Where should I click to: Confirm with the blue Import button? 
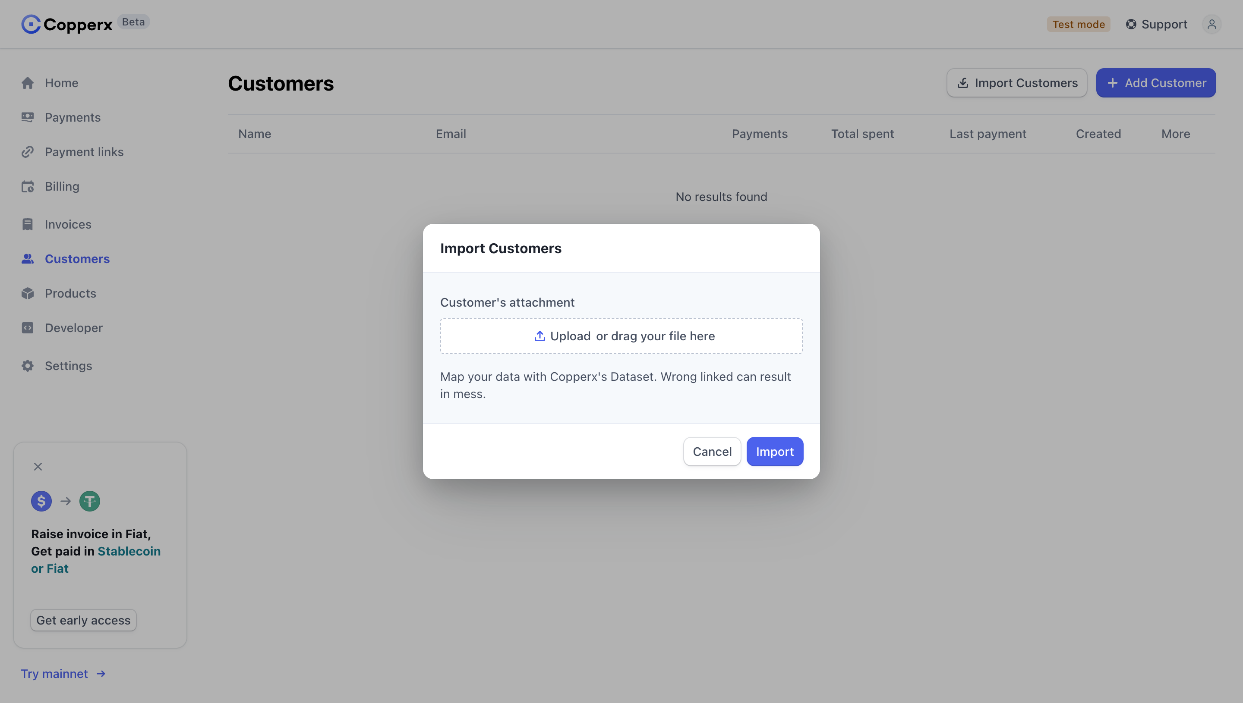coord(775,452)
